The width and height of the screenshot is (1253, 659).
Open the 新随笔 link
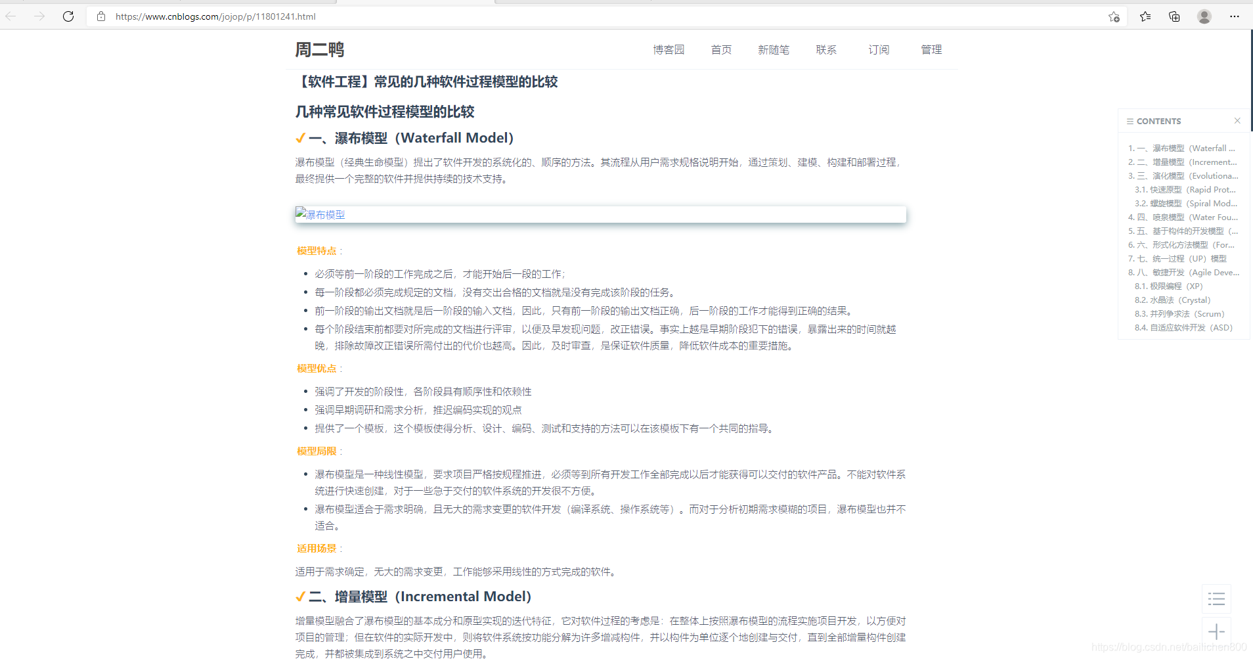pyautogui.click(x=774, y=49)
